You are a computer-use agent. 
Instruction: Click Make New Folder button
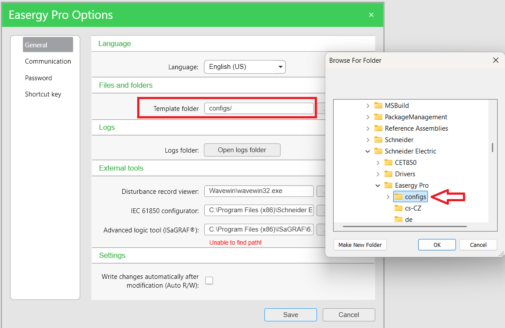coord(360,245)
